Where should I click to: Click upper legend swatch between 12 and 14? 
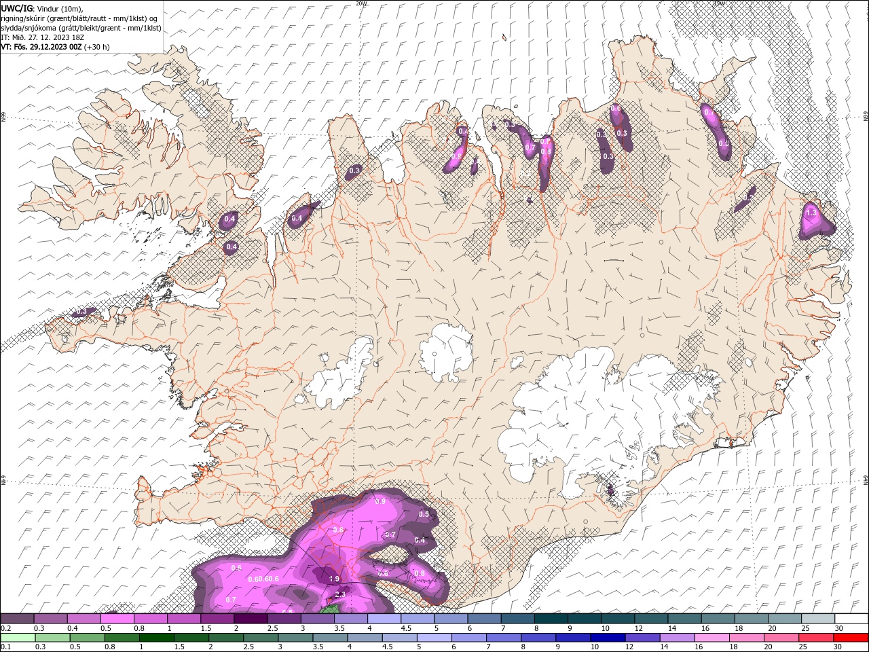click(650, 618)
